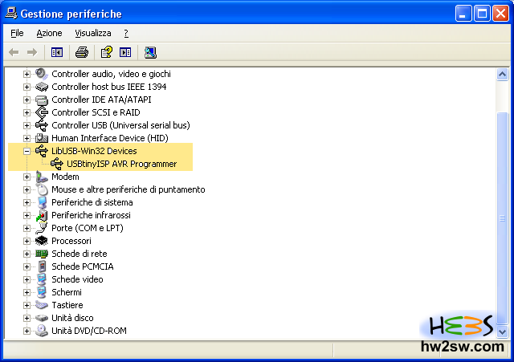Toggle the console tree show/hide toolbar icon

click(57, 52)
